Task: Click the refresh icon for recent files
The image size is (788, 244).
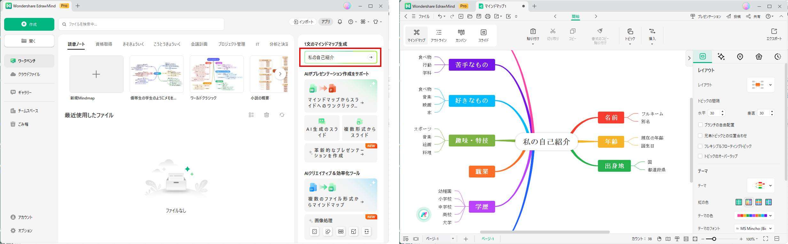Action: 282,115
